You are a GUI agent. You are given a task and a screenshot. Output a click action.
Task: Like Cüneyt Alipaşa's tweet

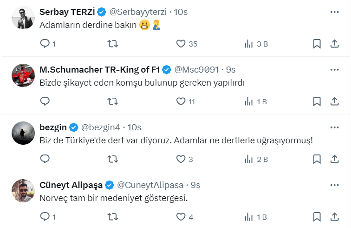(x=181, y=217)
